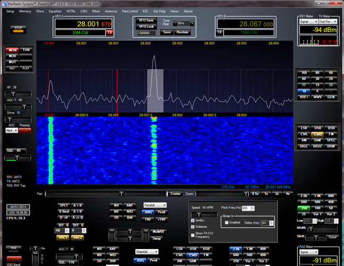Open the AGC Med dropdown
Viewport: 344px width, 266px height.
[x=11, y=130]
